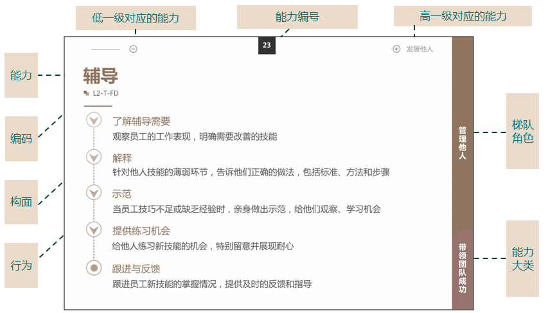Click the text 观察员工的工作表现，明确需要改善的技能
The width and height of the screenshot is (548, 313).
pos(195,136)
